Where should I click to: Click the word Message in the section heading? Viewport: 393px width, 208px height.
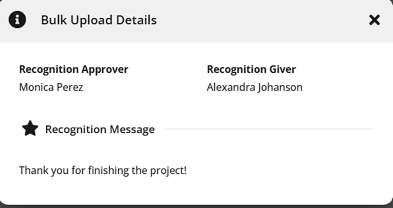pos(132,129)
